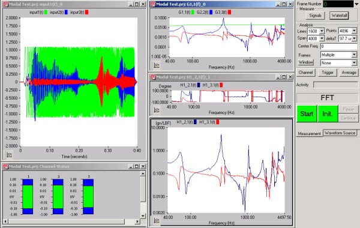Open the Trigger settings button
This screenshot has width=360, height=228.
[328, 73]
